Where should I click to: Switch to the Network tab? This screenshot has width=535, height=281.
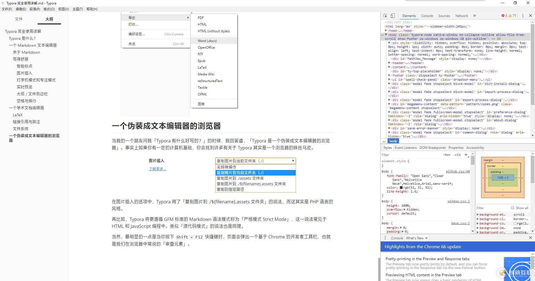(462, 16)
